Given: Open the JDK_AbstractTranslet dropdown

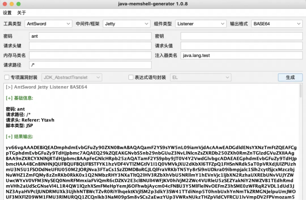Looking at the screenshot, I should pyautogui.click(x=72, y=78).
